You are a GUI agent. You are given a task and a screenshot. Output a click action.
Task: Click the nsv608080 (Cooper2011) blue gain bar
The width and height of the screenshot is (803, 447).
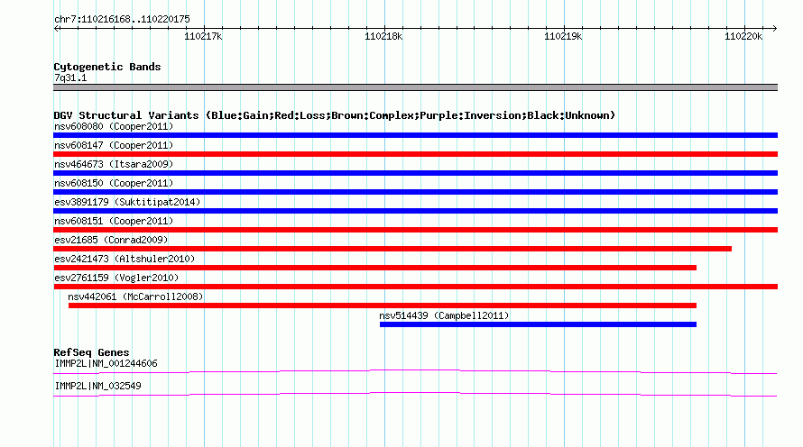[x=415, y=135]
